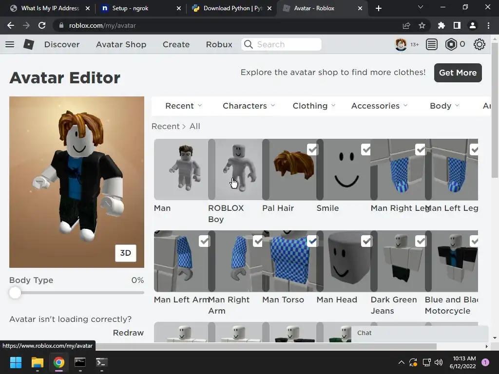The image size is (499, 374).
Task: Open the Chat panel
Action: [420, 333]
